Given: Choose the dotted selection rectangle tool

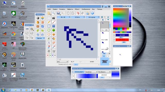Looking at the screenshot, I should click(49, 18).
